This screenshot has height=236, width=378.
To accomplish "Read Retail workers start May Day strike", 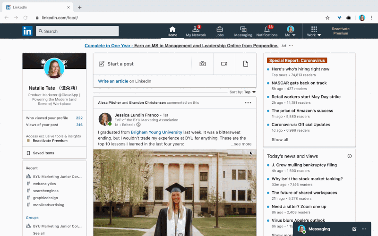I will click(306, 97).
